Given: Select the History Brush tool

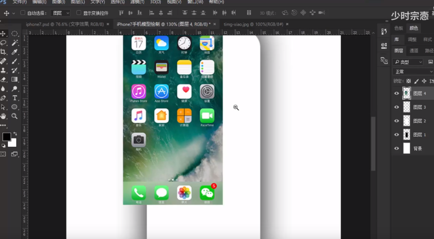Looking at the screenshot, I should click(14, 70).
